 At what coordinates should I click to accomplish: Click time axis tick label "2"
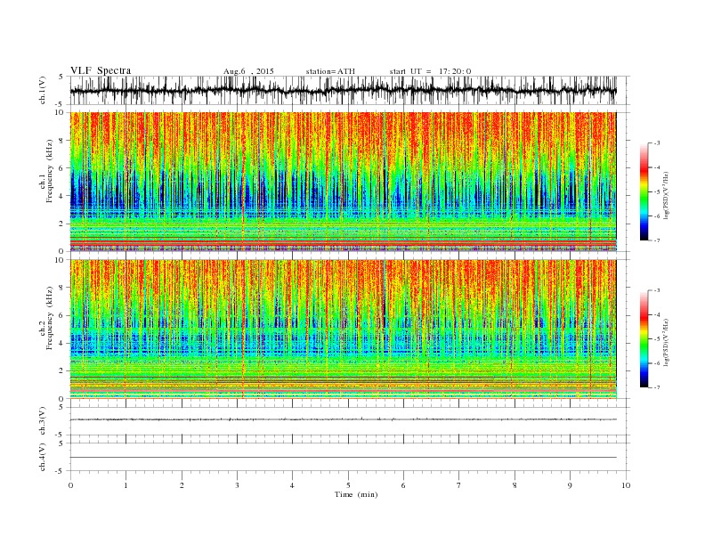pos(182,485)
